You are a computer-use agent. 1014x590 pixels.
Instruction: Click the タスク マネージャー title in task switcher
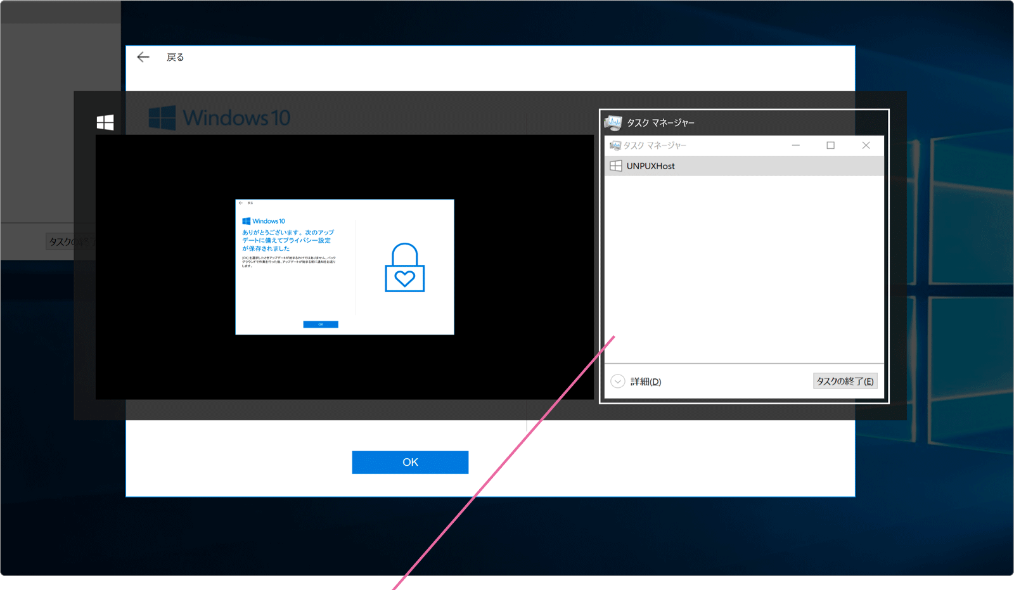coord(660,123)
